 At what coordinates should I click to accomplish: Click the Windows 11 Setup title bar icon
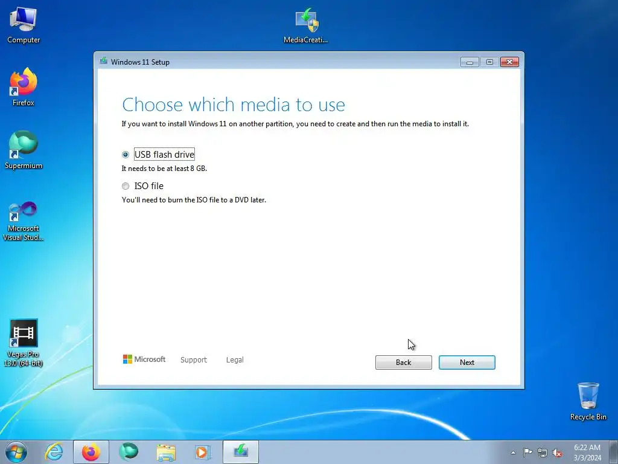tap(104, 61)
